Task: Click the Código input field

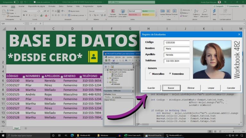Action: [x=176, y=42]
